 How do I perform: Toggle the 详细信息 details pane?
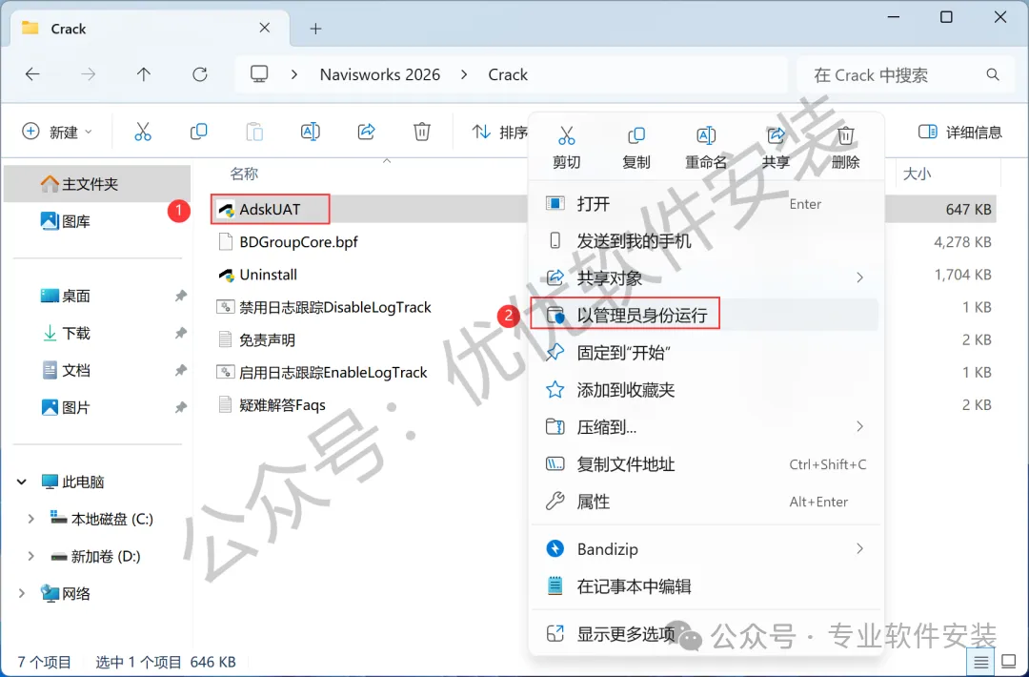(x=959, y=132)
